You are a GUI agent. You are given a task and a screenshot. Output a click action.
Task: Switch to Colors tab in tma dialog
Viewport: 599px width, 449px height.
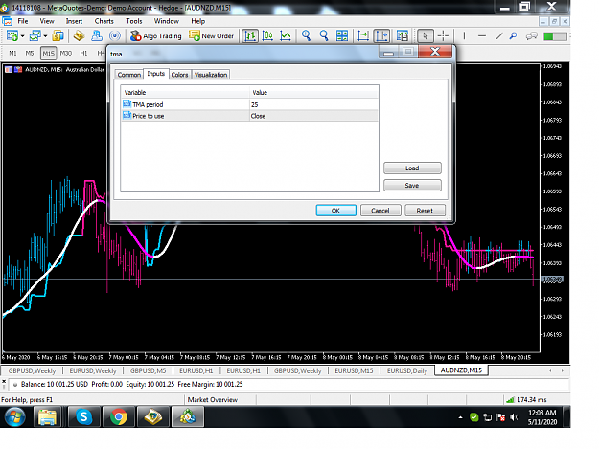click(x=179, y=75)
